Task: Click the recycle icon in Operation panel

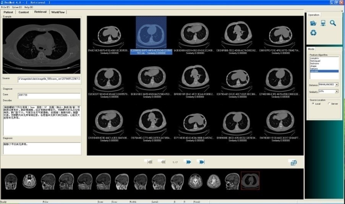Action: [313, 33]
